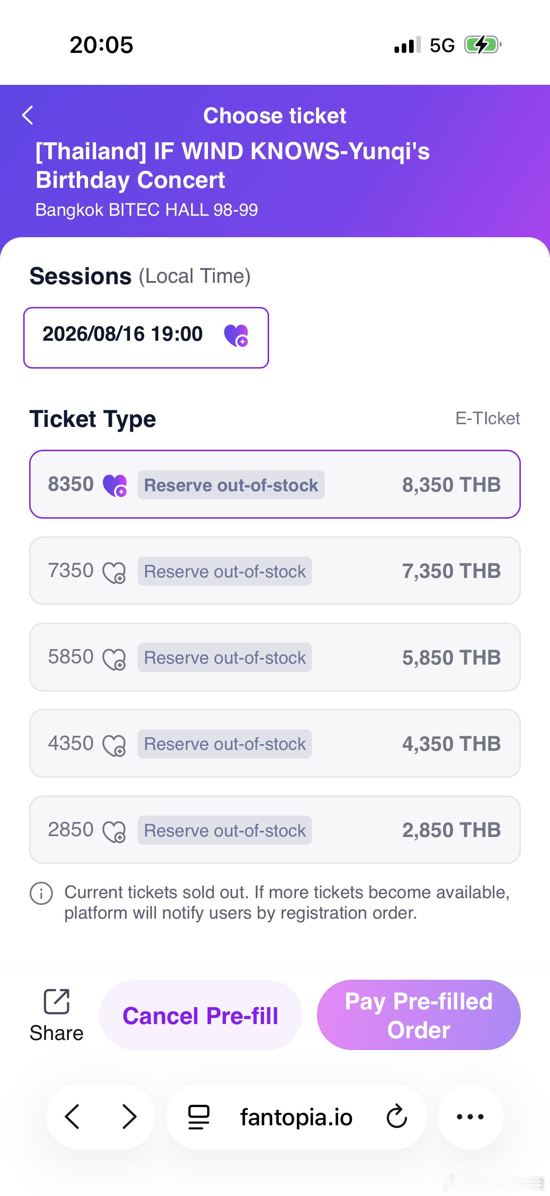Viewport: 550px width, 1196px height.
Task: Select the 2026/08/16 19:00 session
Action: 146,338
